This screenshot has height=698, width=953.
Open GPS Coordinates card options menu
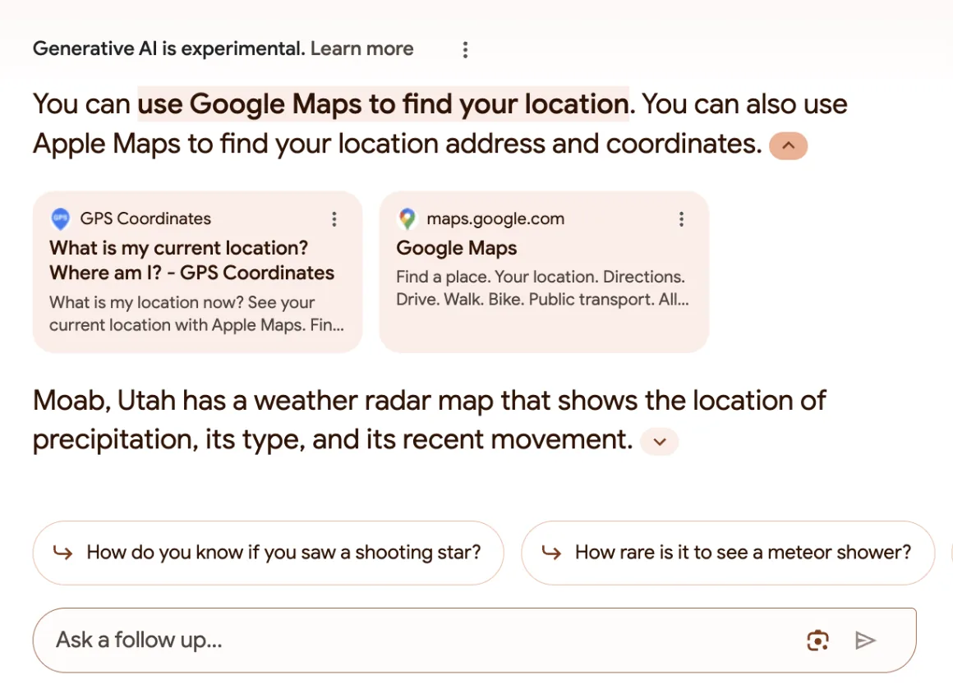click(x=334, y=219)
